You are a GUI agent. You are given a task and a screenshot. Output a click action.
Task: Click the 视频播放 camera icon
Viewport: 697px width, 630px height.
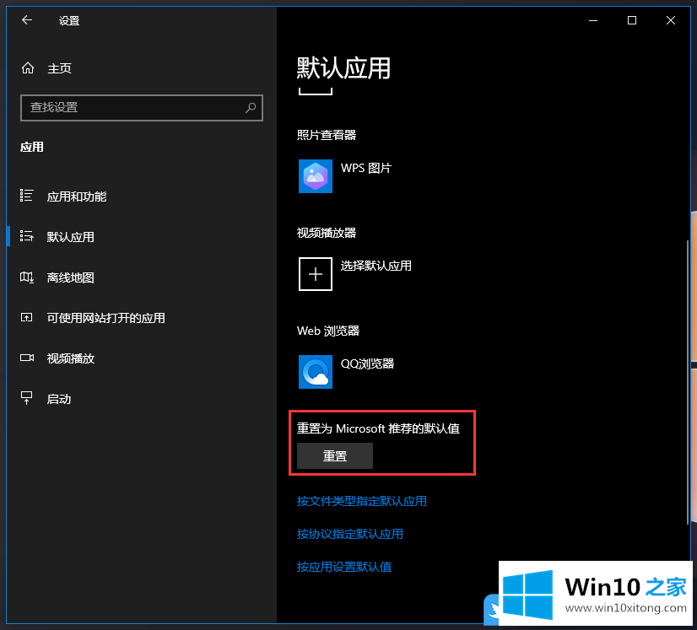[27, 358]
